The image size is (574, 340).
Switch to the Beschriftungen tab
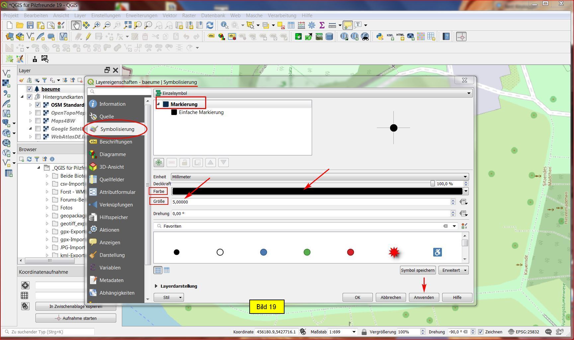(116, 142)
